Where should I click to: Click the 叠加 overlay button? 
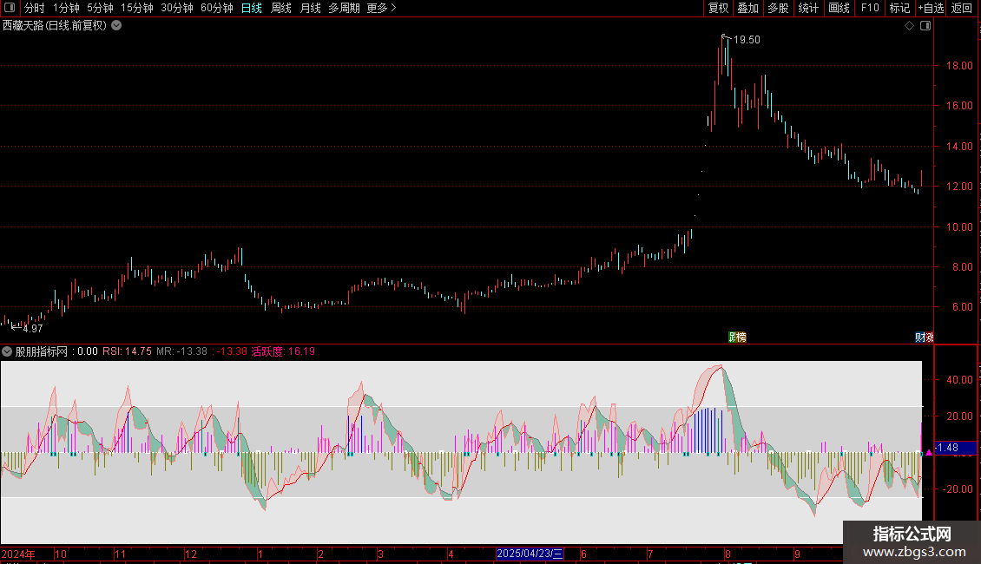coord(747,8)
